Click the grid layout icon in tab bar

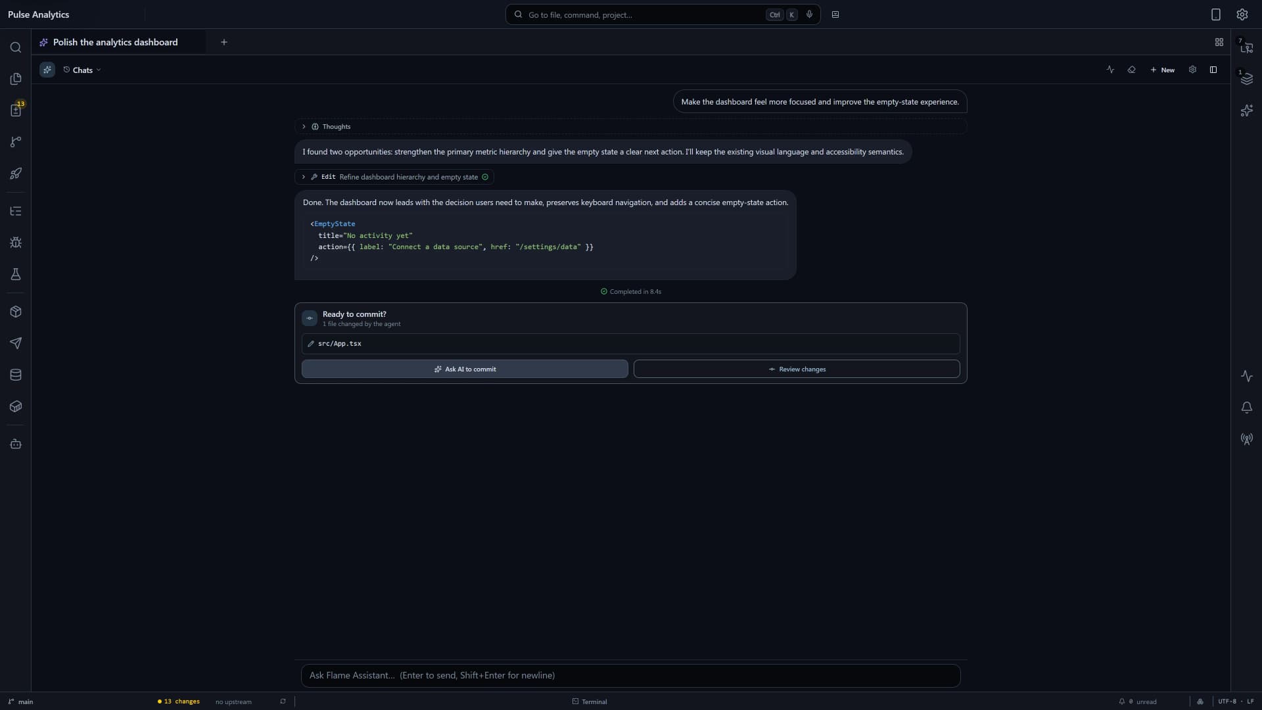click(1219, 42)
